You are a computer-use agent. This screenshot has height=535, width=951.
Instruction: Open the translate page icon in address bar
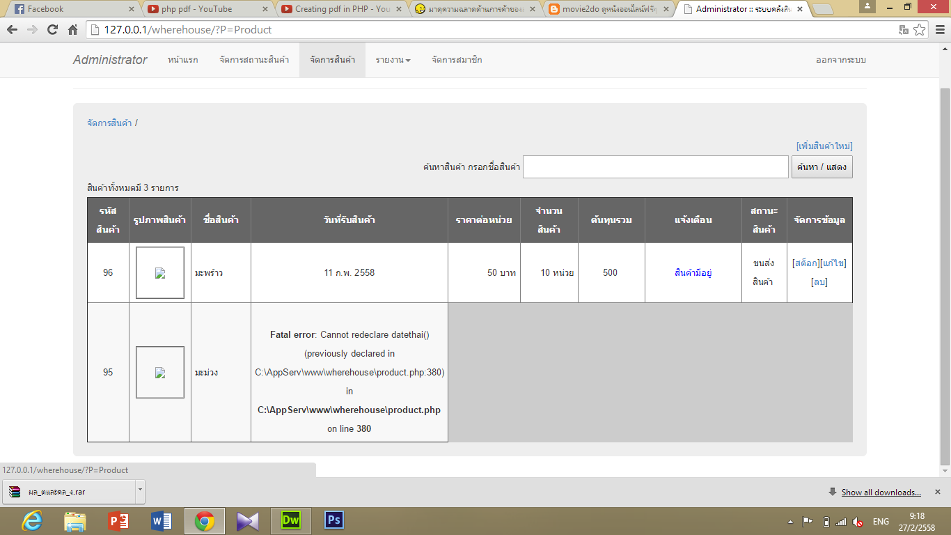coord(904,30)
